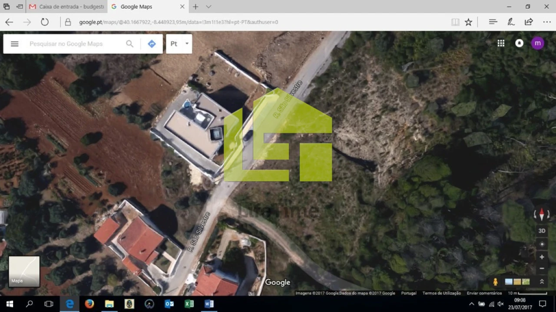Zoom in with the plus button
Image resolution: width=556 pixels, height=312 pixels.
[x=542, y=257]
